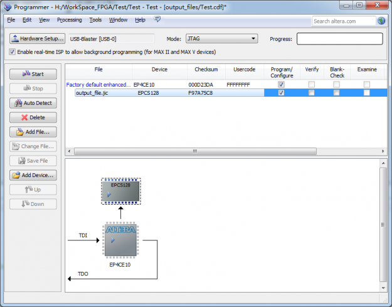Viewport: 392px width, 307px height.
Task: Open Add Device dialog
Action: pos(33,175)
